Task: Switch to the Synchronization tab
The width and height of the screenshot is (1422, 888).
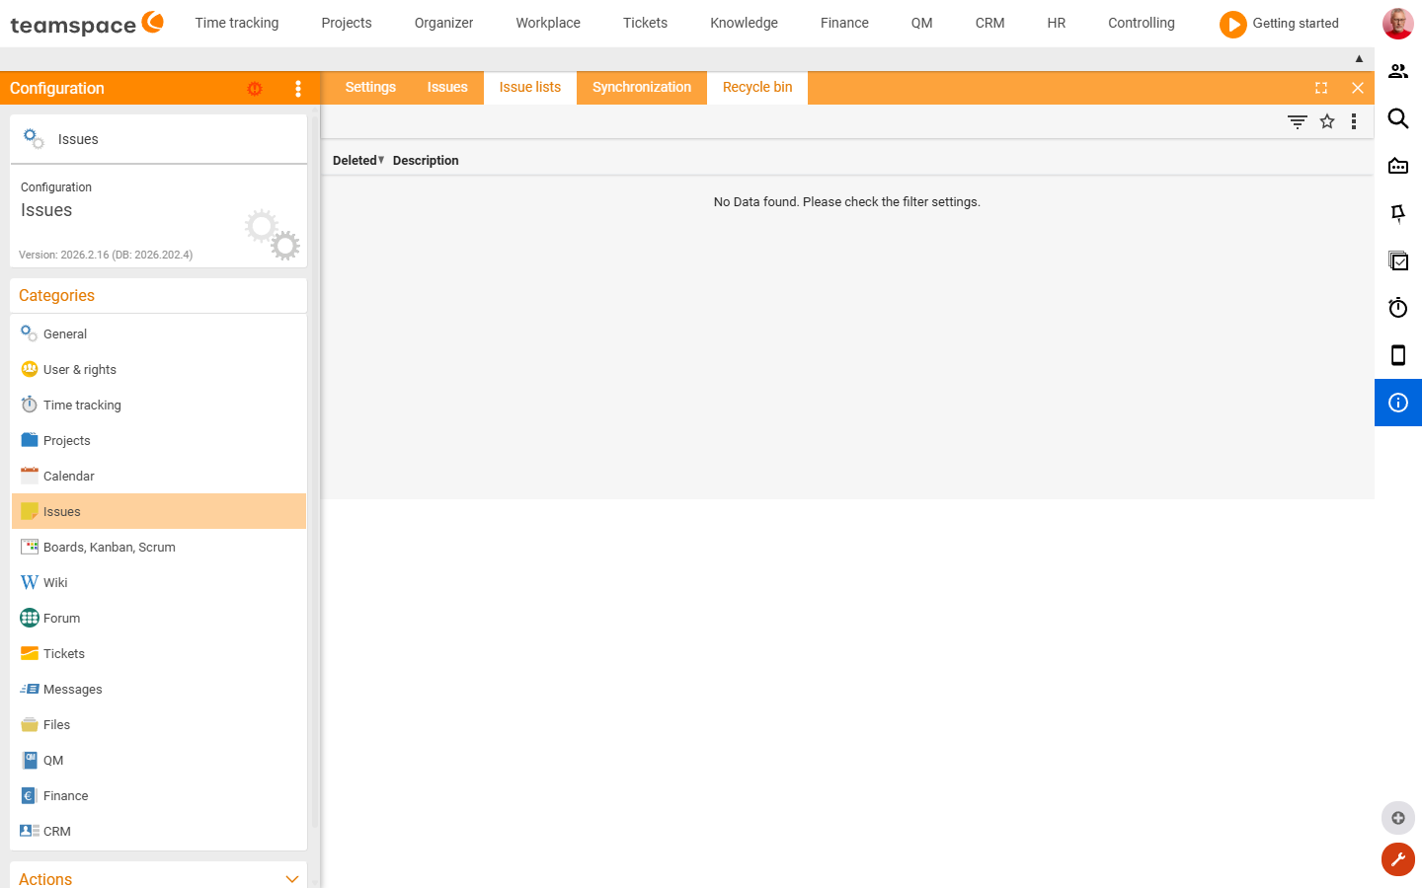Action: tap(642, 88)
